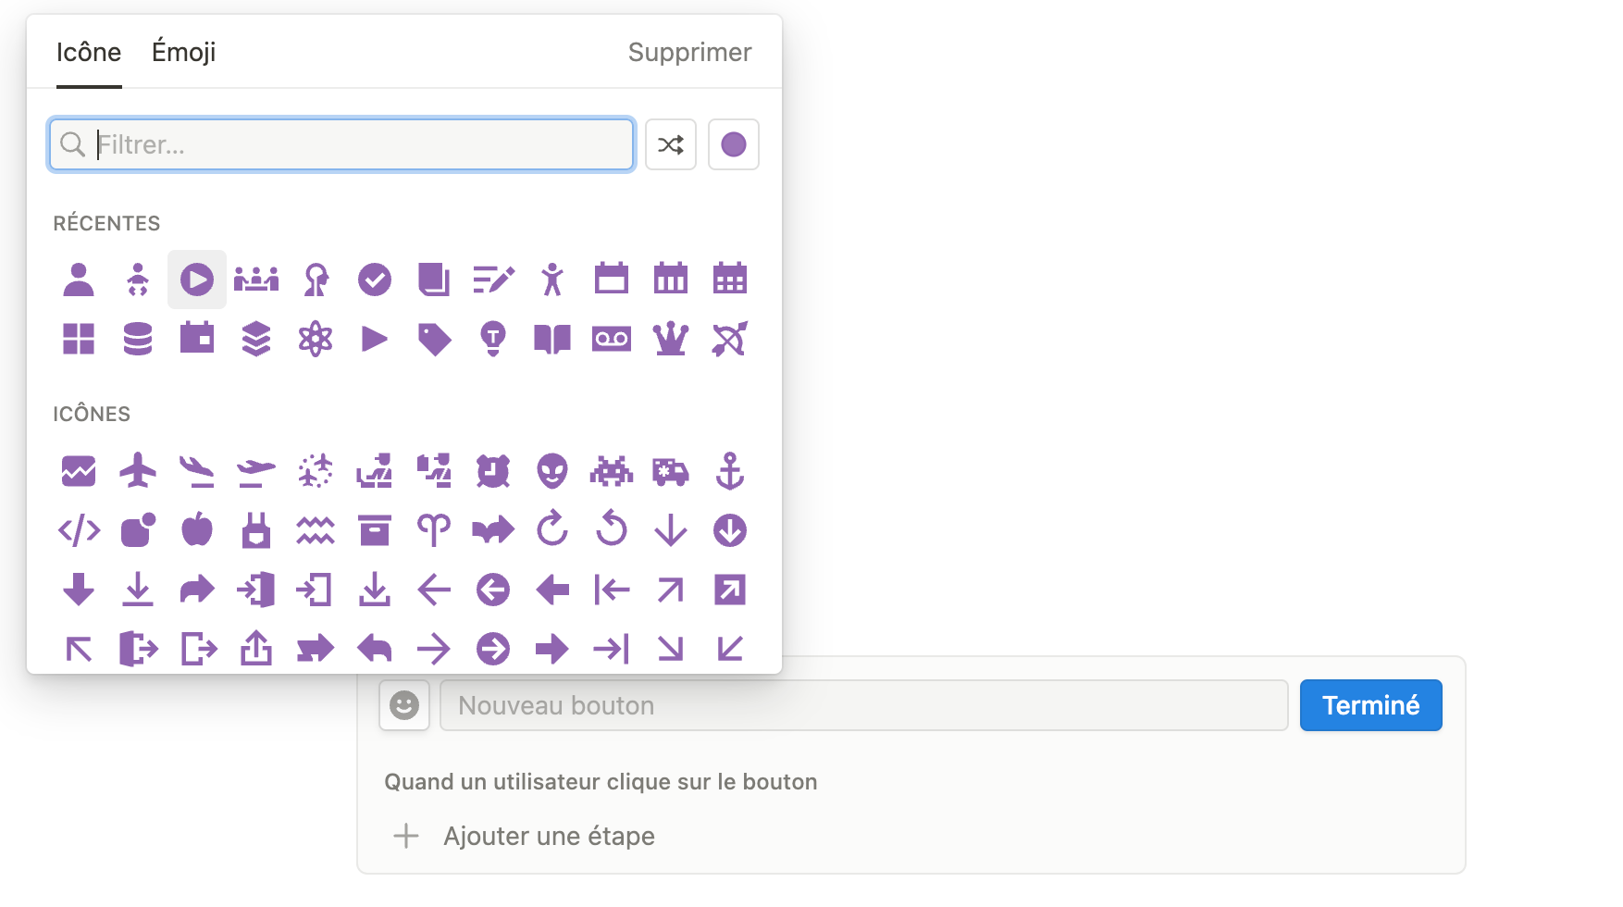Pick the voicemail tape icon
1623x907 pixels.
(612, 339)
